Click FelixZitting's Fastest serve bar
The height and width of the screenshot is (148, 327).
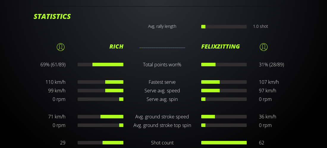(224, 82)
